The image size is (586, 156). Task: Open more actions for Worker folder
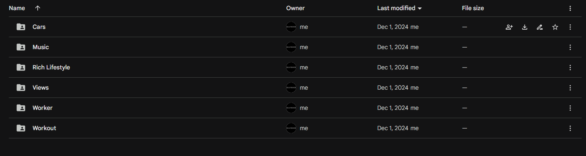pyautogui.click(x=570, y=108)
